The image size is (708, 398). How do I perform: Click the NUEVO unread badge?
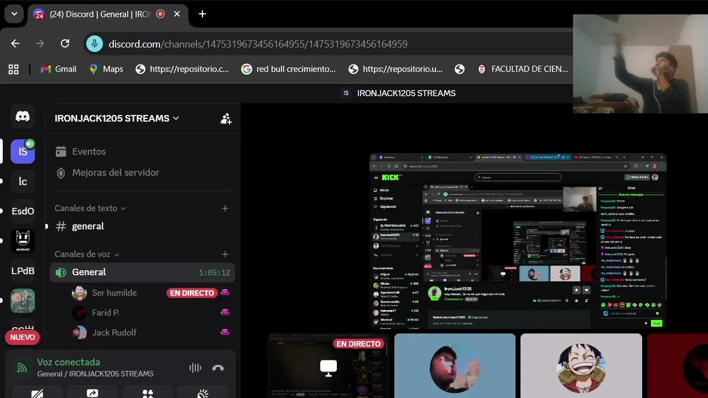22,337
